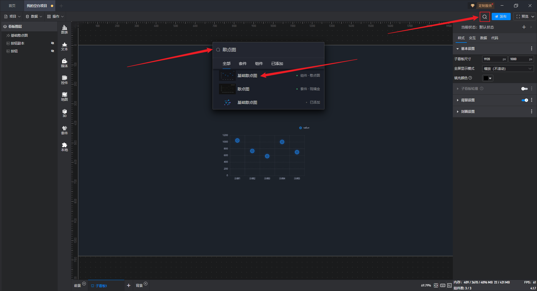
Task: Toggle visibility of 按钮副本 layer
Action: pyautogui.click(x=52, y=43)
